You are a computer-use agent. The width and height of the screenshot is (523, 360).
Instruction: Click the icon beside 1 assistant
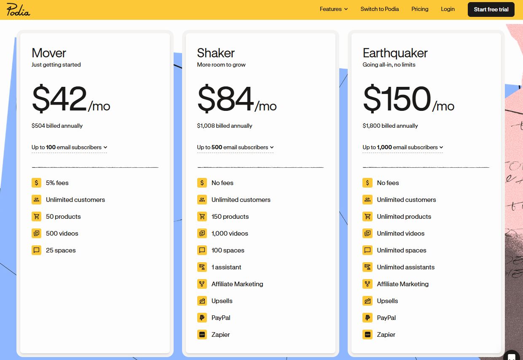click(202, 267)
